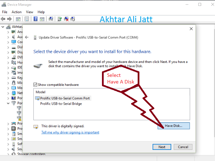The image size is (215, 161).
Task: Click the DVD drives icon in tree
Action: [x=14, y=57]
